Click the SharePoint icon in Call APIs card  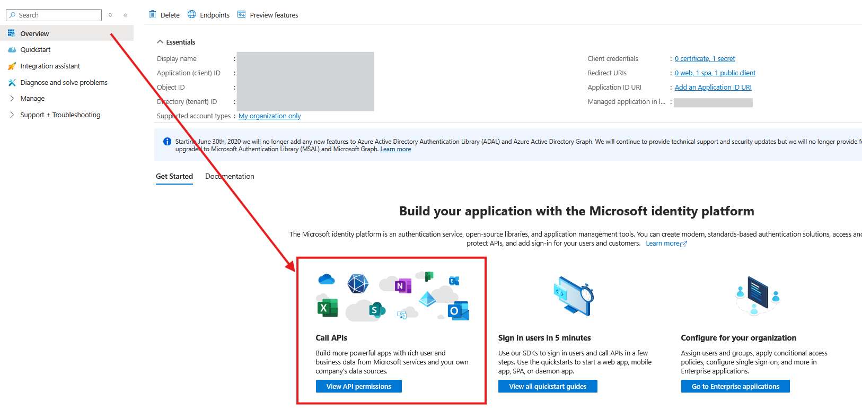click(x=377, y=309)
